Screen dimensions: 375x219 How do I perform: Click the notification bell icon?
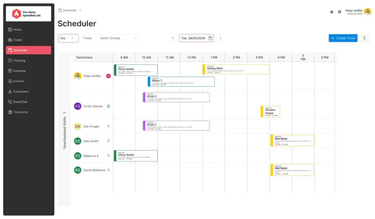(332, 12)
